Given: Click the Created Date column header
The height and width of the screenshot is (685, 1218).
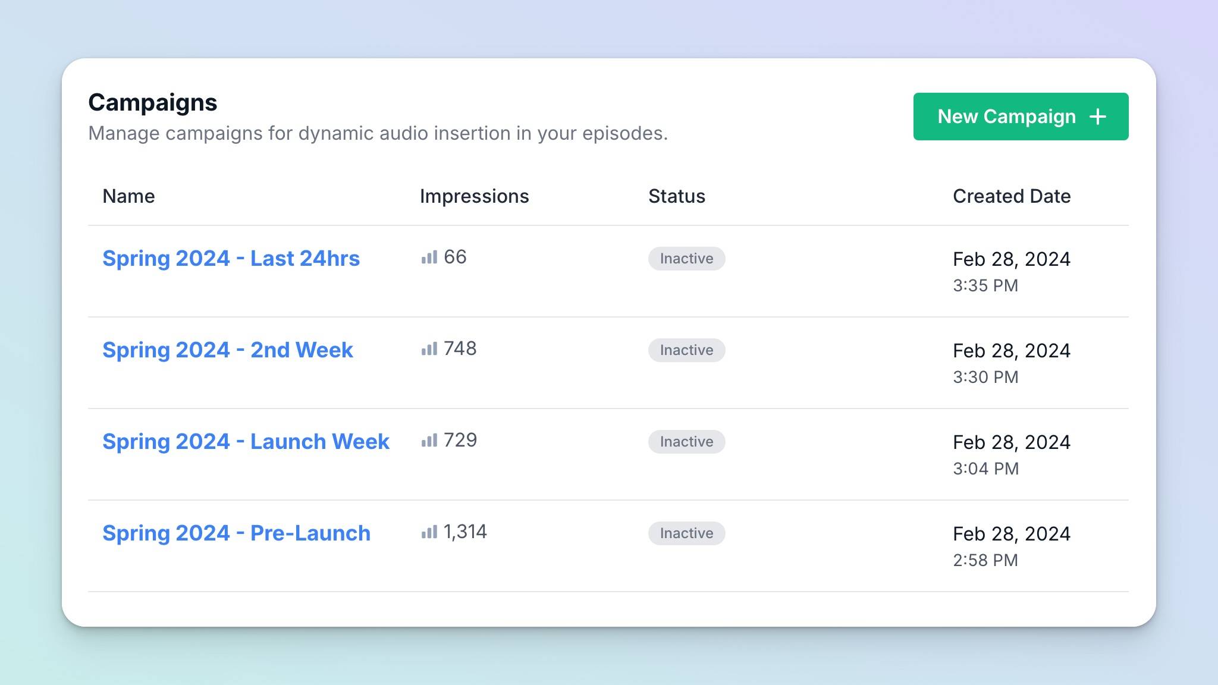Looking at the screenshot, I should click(1012, 196).
